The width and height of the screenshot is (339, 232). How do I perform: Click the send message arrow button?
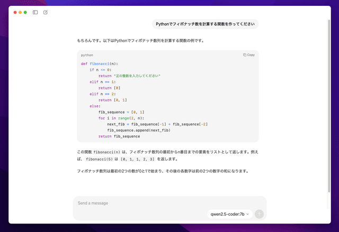[259, 214]
